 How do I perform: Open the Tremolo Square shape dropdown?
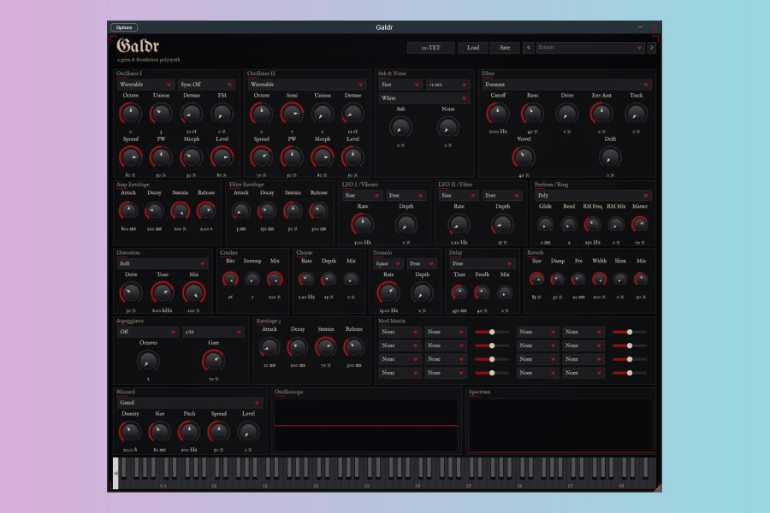(388, 263)
